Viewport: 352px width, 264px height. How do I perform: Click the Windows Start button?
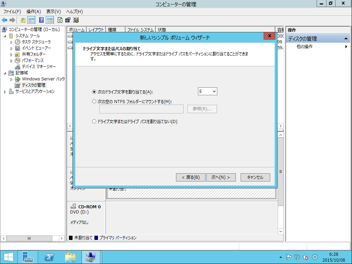(9, 257)
